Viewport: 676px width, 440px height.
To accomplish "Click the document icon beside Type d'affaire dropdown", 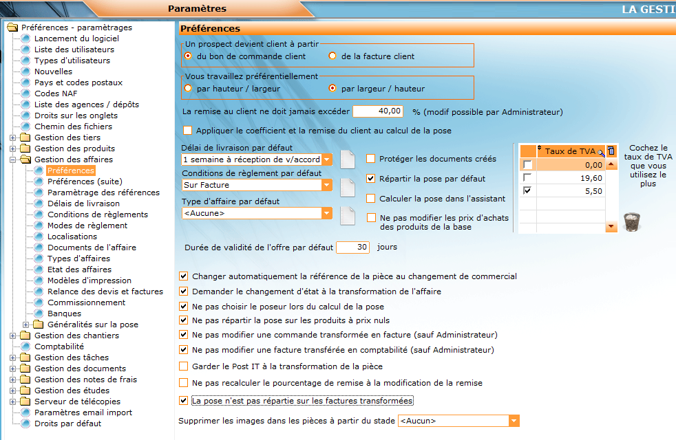I will click(348, 216).
